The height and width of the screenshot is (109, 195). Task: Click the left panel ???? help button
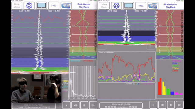(x=54, y=5)
